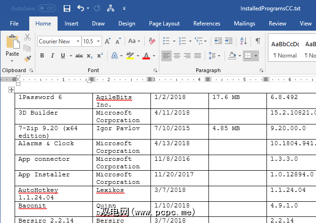Apply red font color
The width and height of the screenshot is (316, 223).
click(x=146, y=56)
